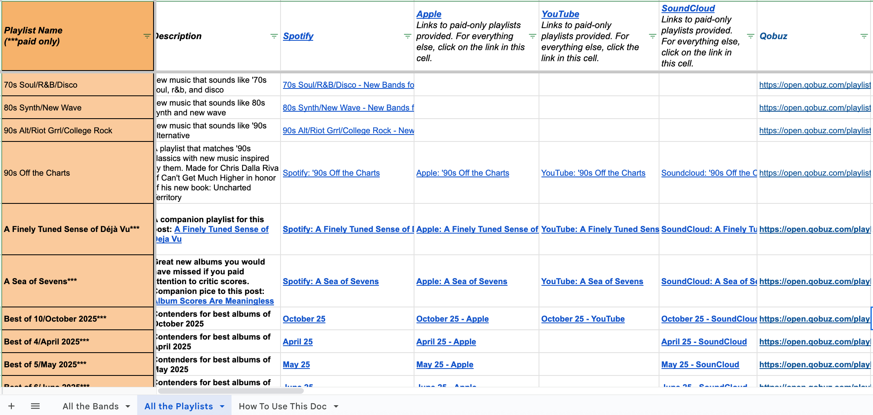Open 70s Soul/R&B/Disco Spotify link
This screenshot has height=415, width=873.
tap(348, 85)
